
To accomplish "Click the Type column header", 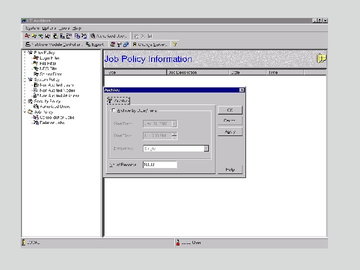I will pos(135,72).
